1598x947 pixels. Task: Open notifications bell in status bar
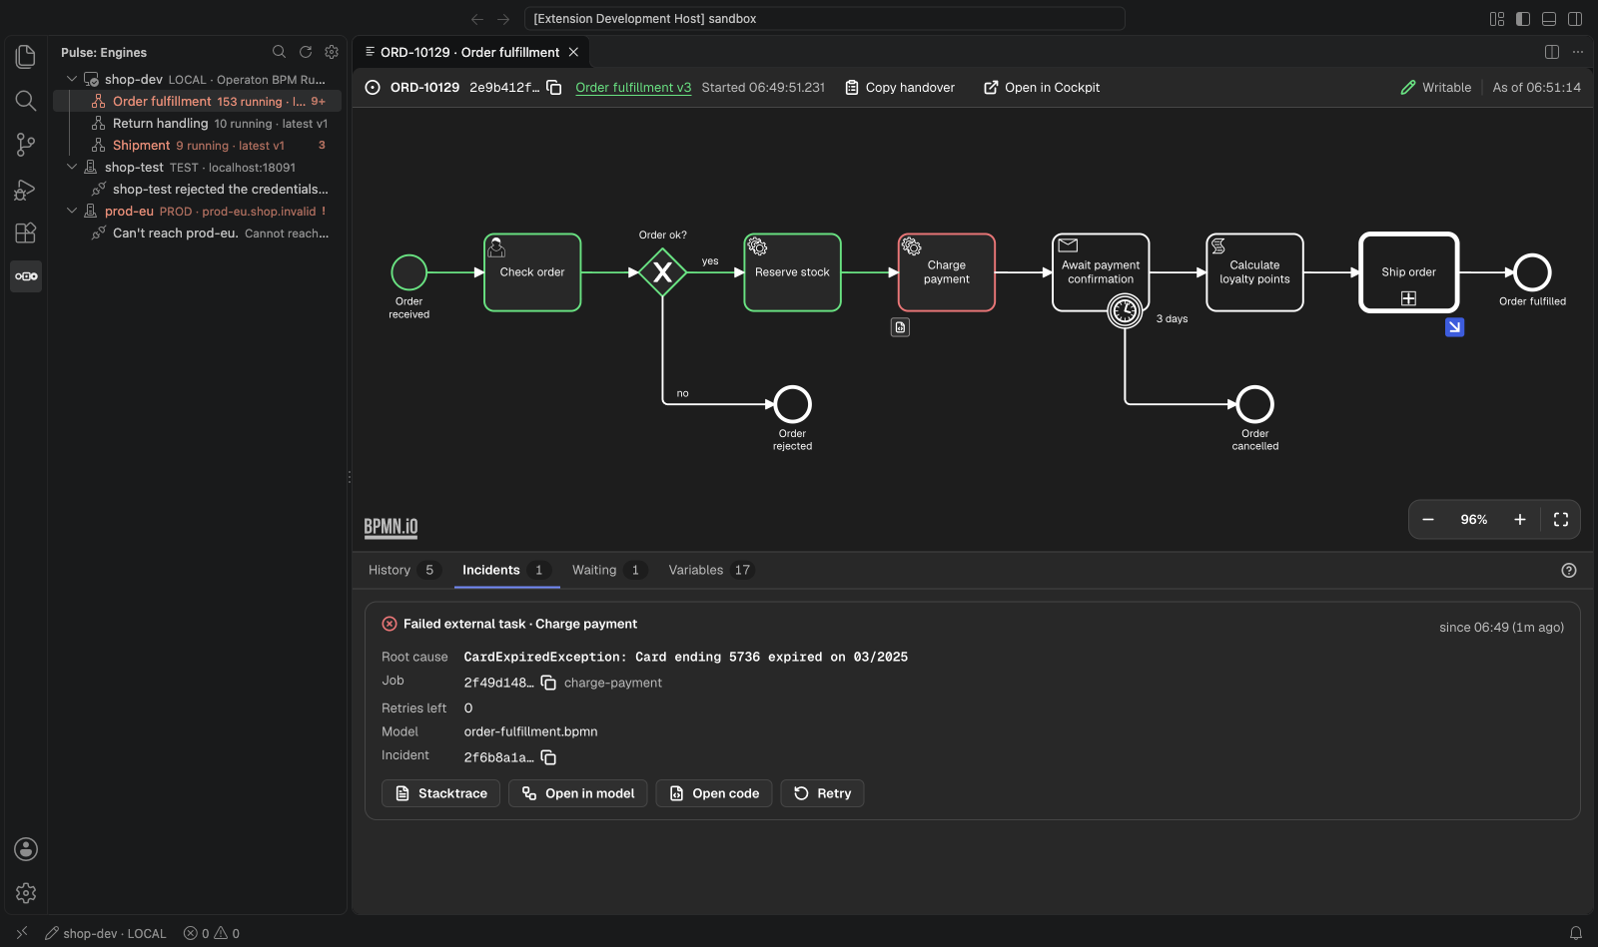(1576, 934)
